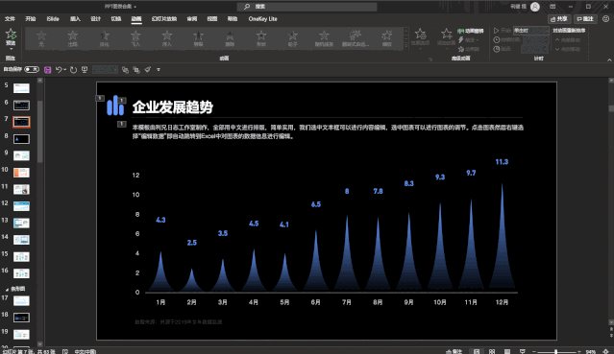Image resolution: width=614 pixels, height=354 pixels.
Task: Open the animation Start timing dropdown
Action: pyautogui.click(x=531, y=31)
